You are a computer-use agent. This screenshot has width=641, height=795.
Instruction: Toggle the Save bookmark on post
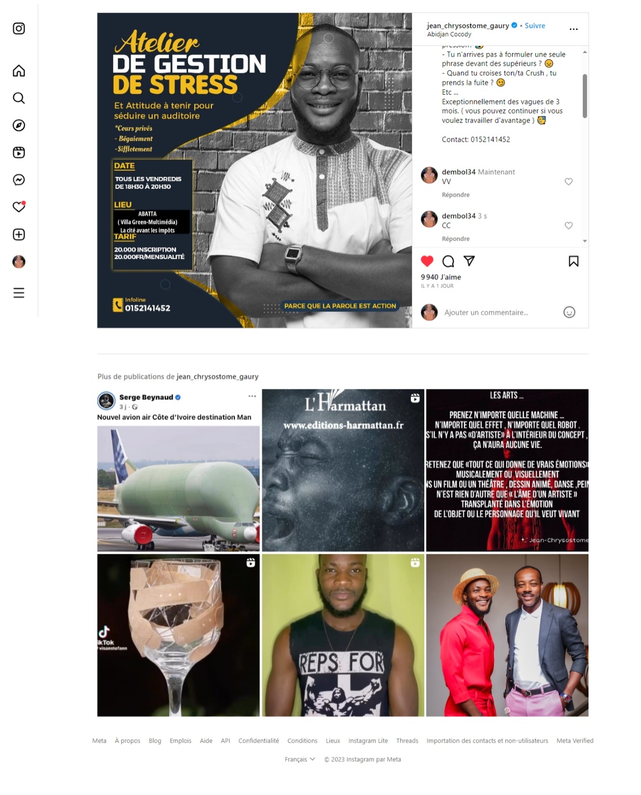point(573,261)
